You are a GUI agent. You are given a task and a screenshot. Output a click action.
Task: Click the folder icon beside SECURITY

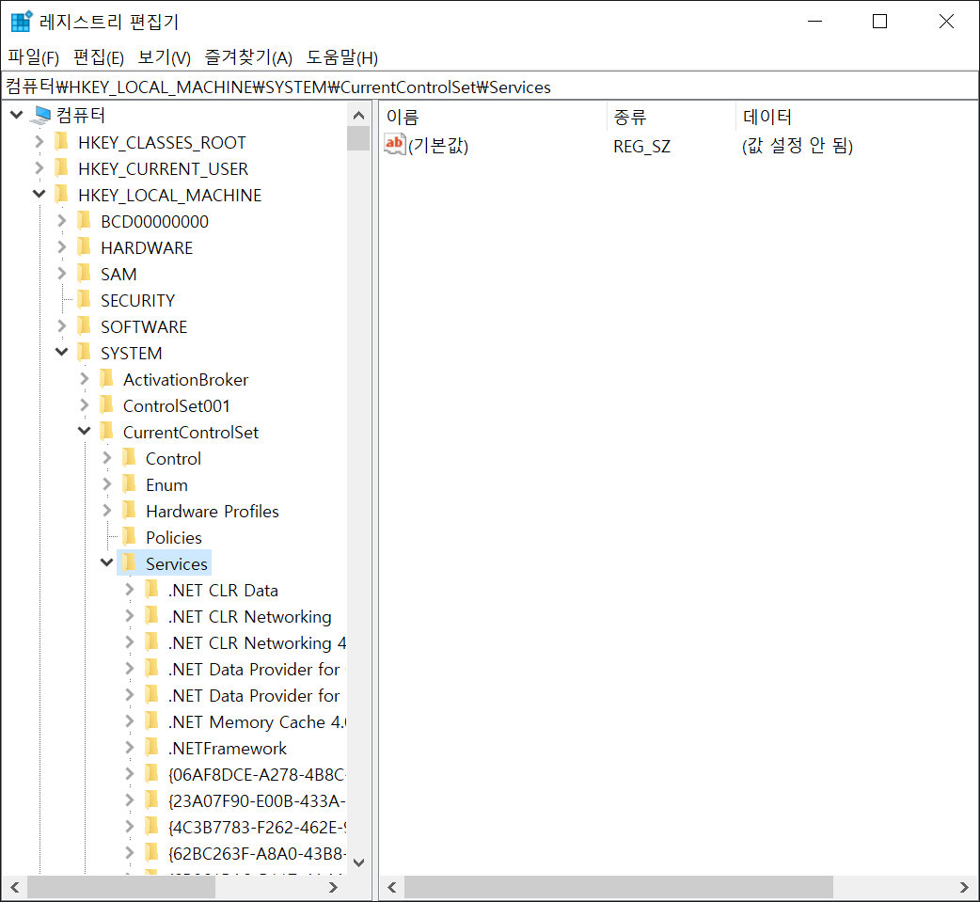tap(85, 300)
